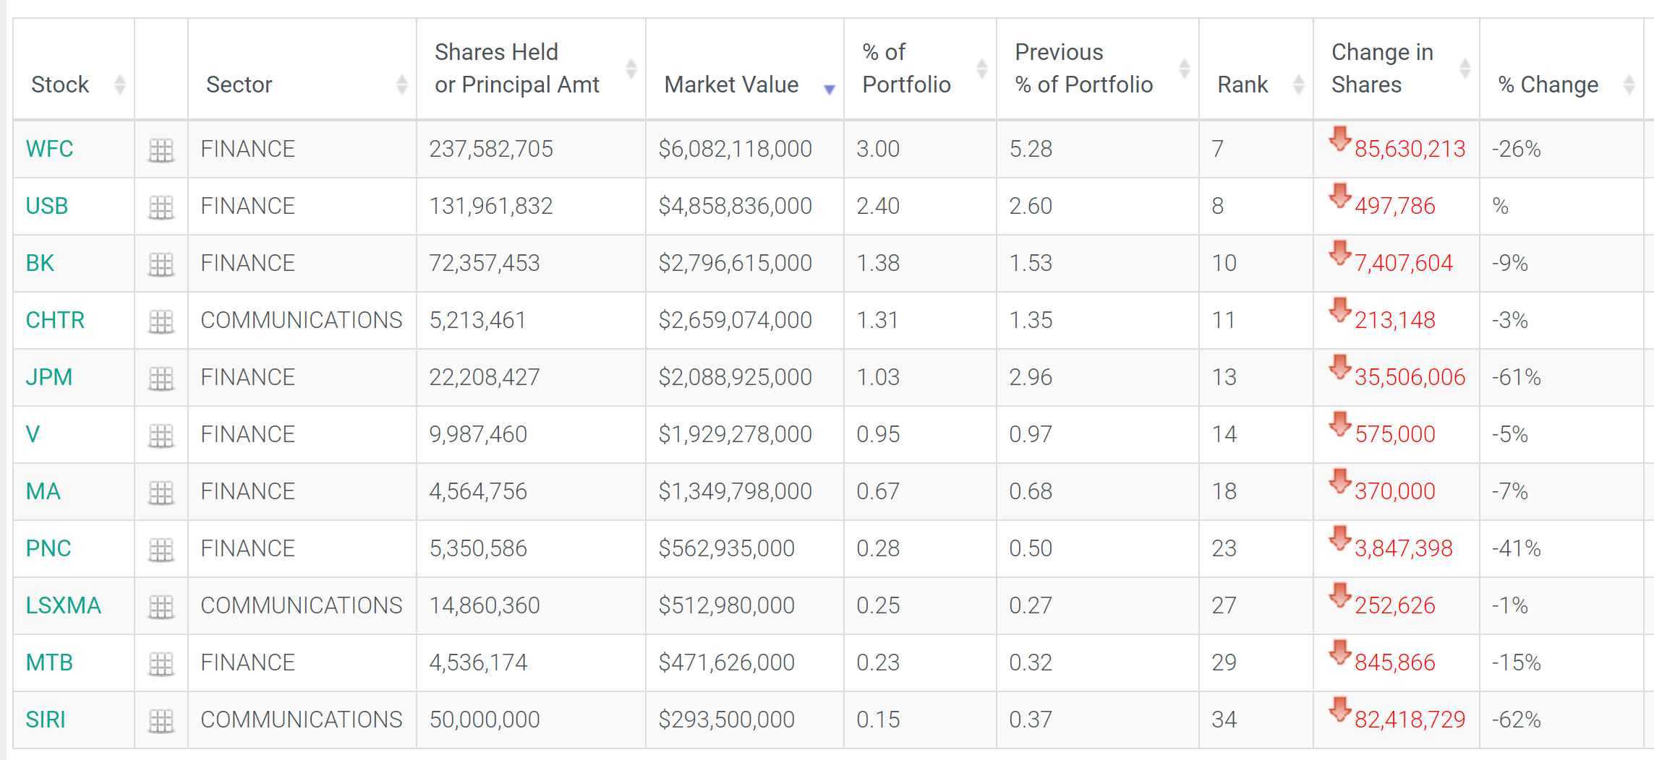This screenshot has width=1654, height=760.
Task: Open the MA stock link
Action: [x=43, y=492]
